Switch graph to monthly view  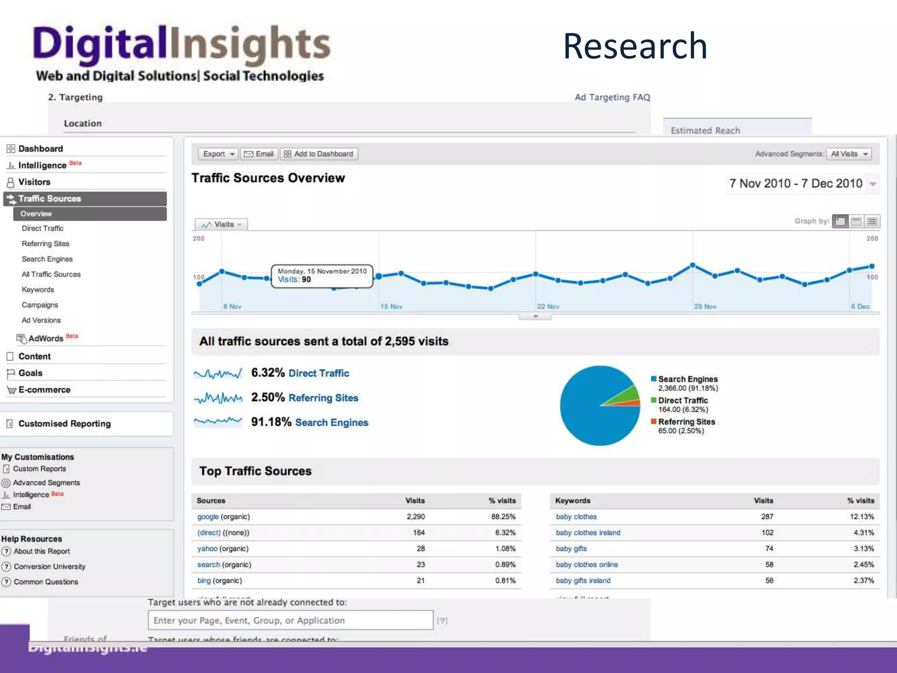click(872, 222)
